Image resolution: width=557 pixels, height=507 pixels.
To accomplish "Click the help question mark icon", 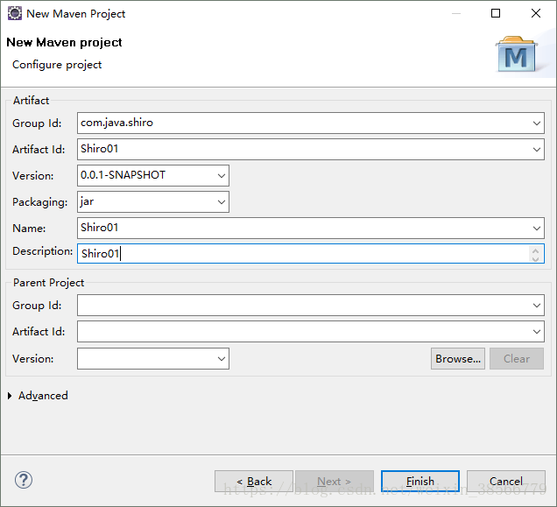I will pos(24,480).
